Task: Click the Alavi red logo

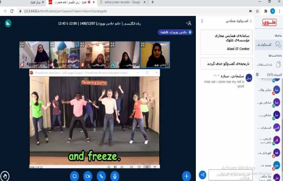Action: point(269,23)
